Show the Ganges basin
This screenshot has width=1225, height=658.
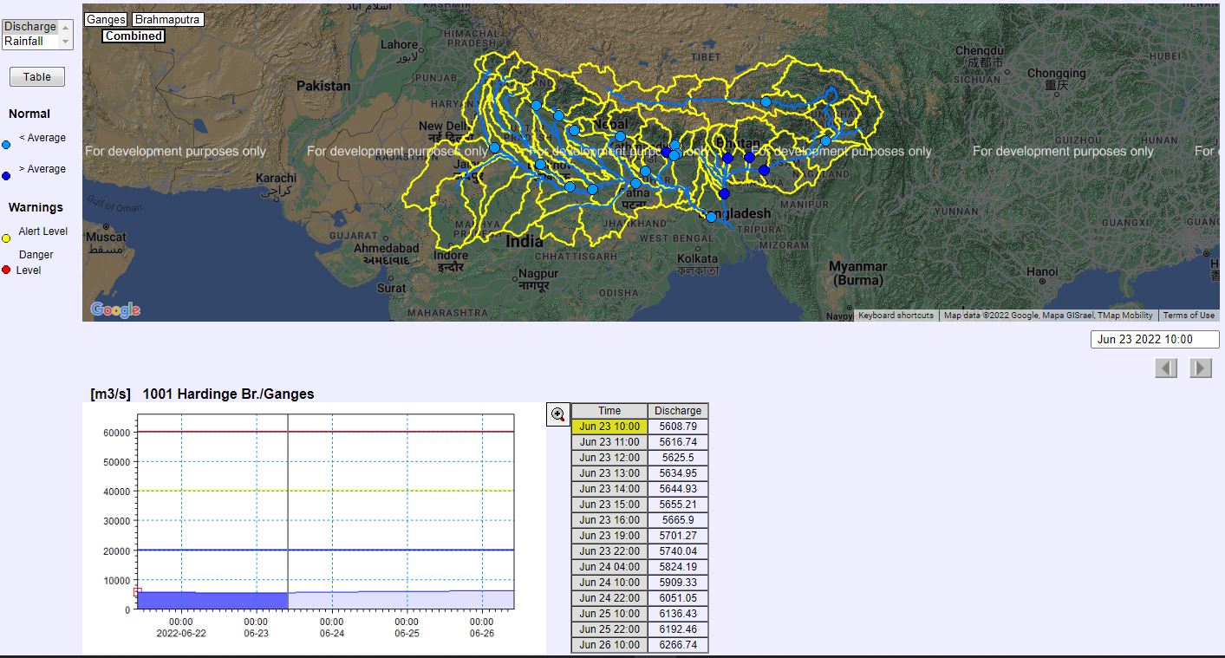[x=106, y=19]
